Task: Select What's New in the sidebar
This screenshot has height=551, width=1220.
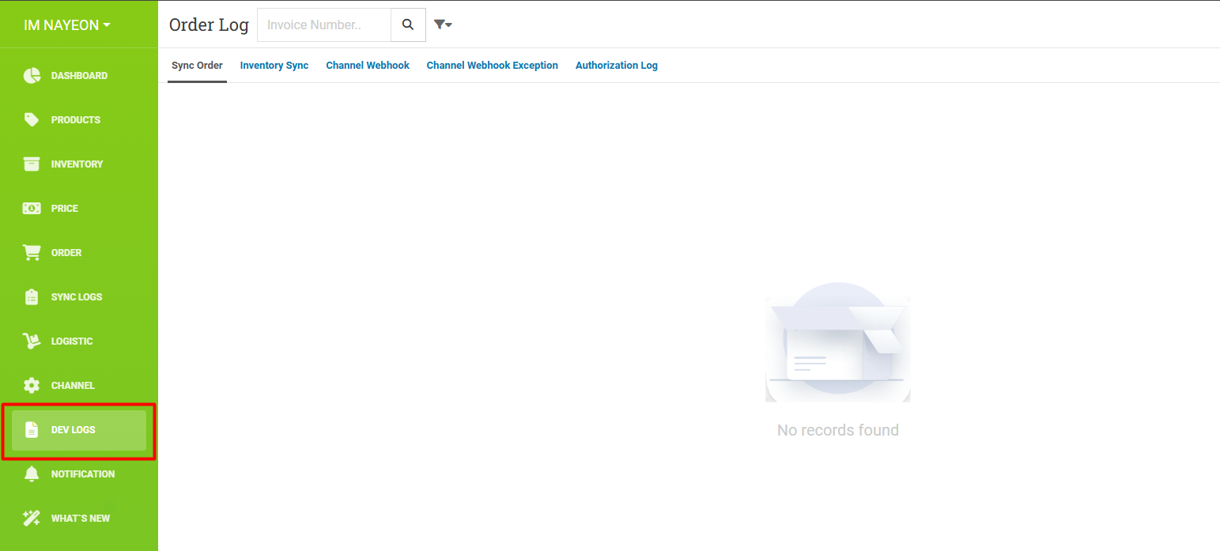Action: [x=79, y=519]
